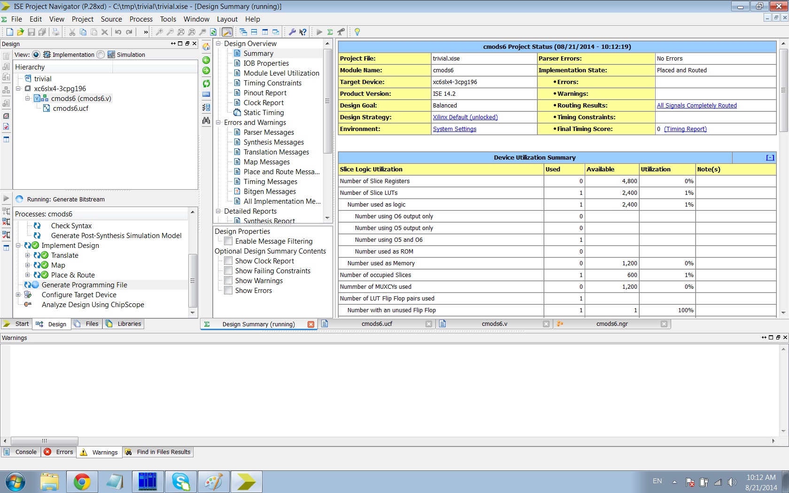The width and height of the screenshot is (789, 493).
Task: Click the green Implement Top Module arrow
Action: (x=319, y=32)
